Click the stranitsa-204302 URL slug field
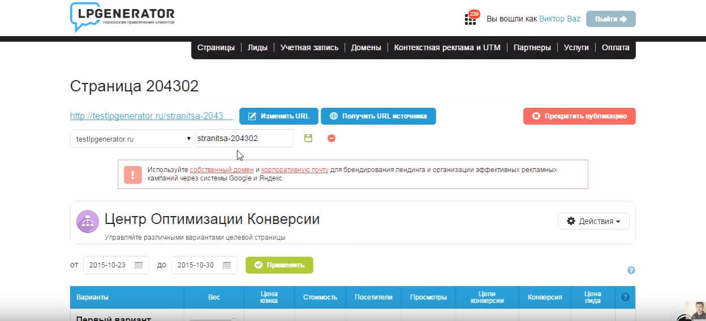 (244, 138)
